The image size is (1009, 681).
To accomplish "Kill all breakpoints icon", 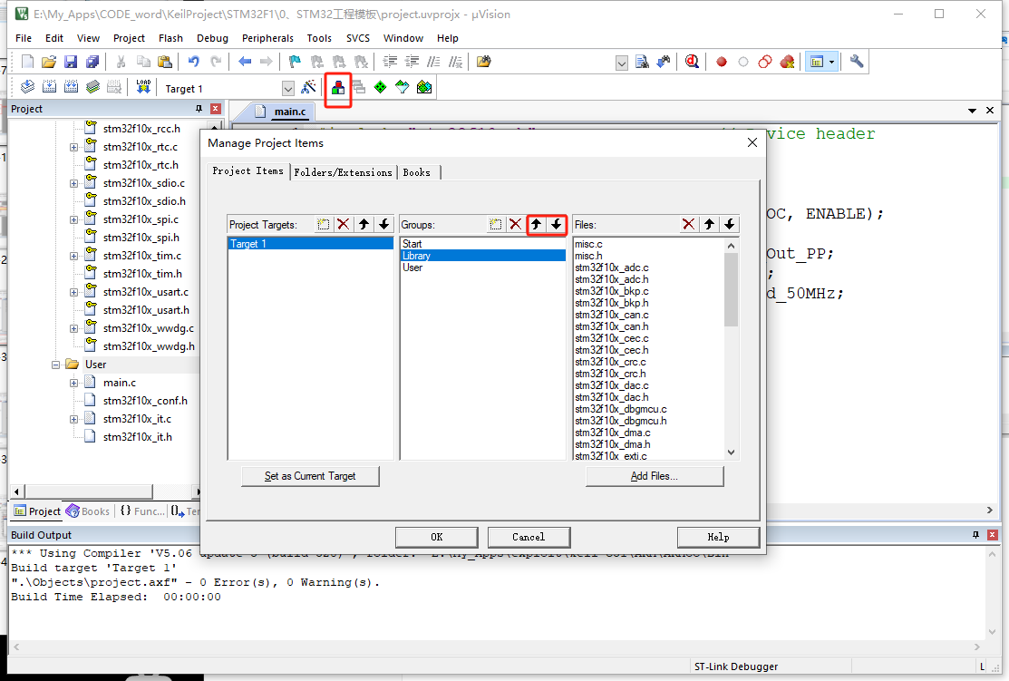I will [x=786, y=62].
